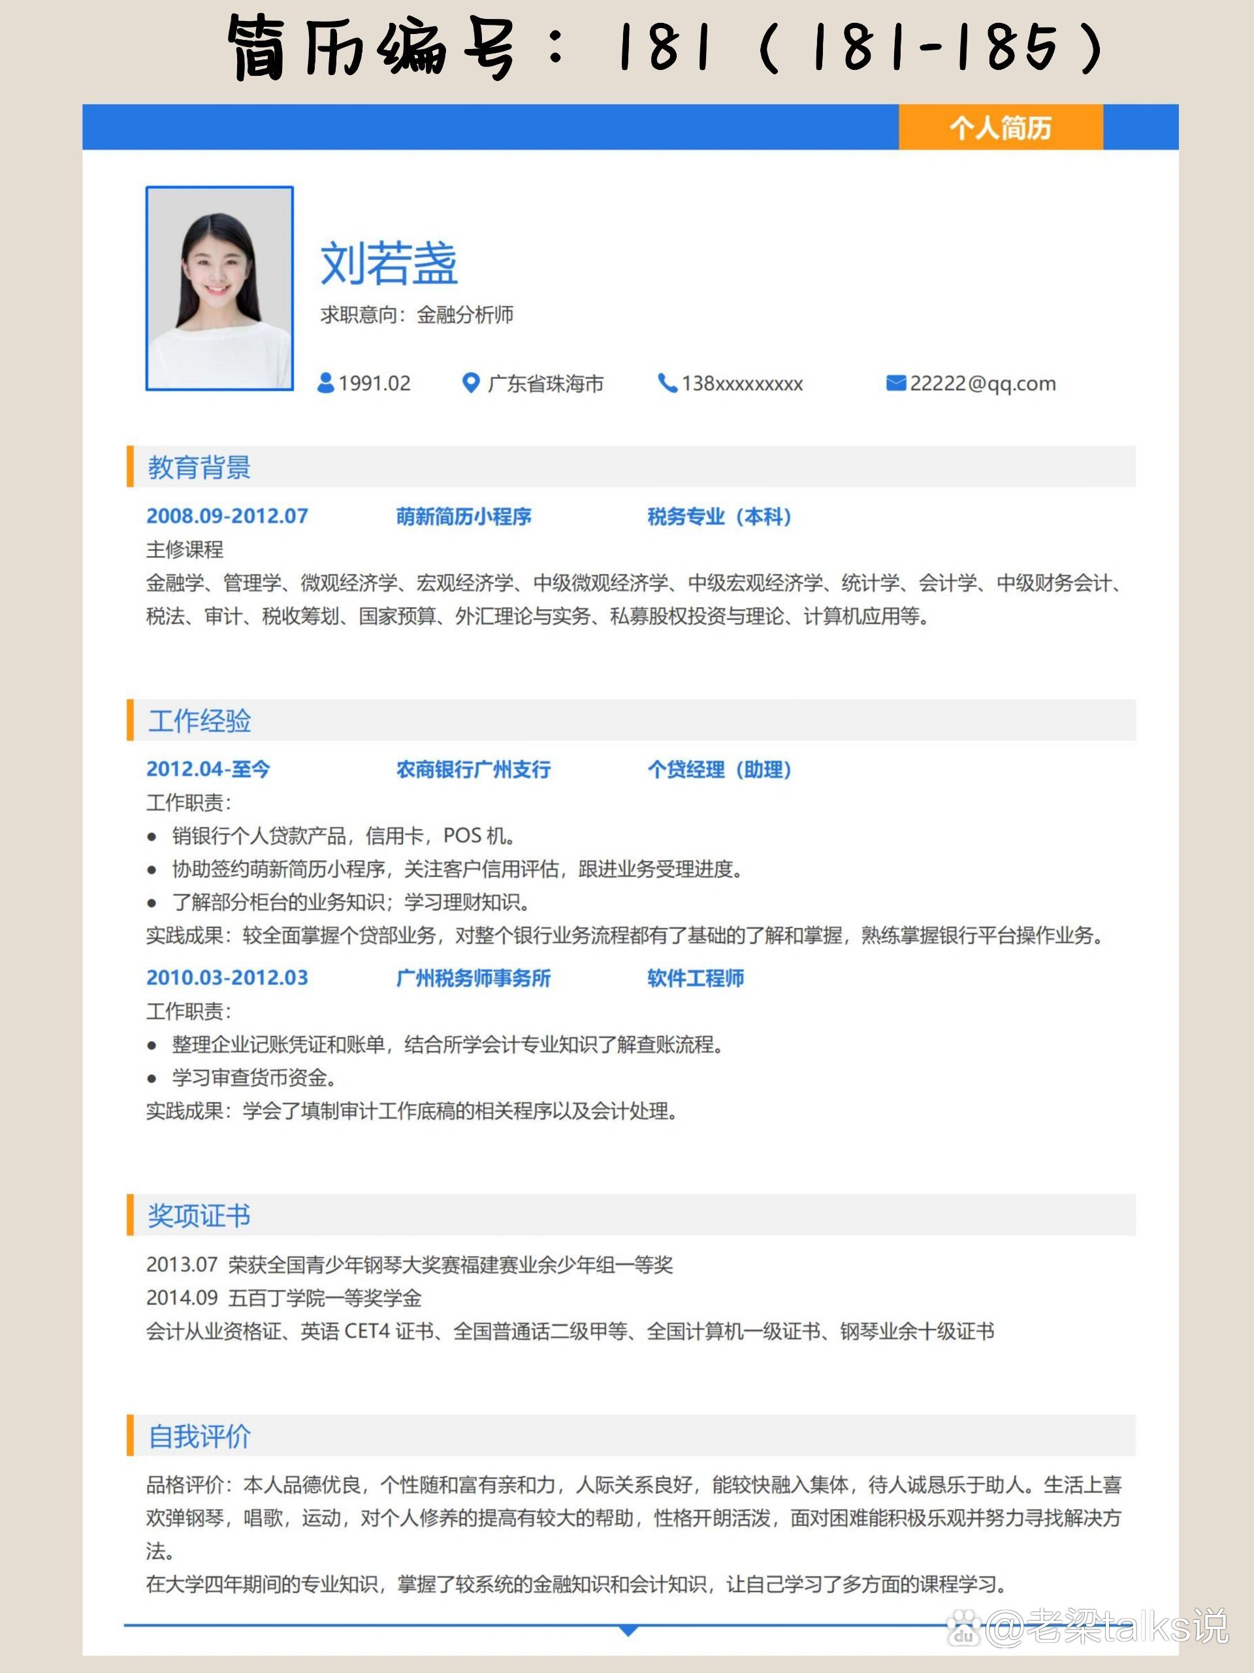Click job title 软件工程师

point(696,978)
